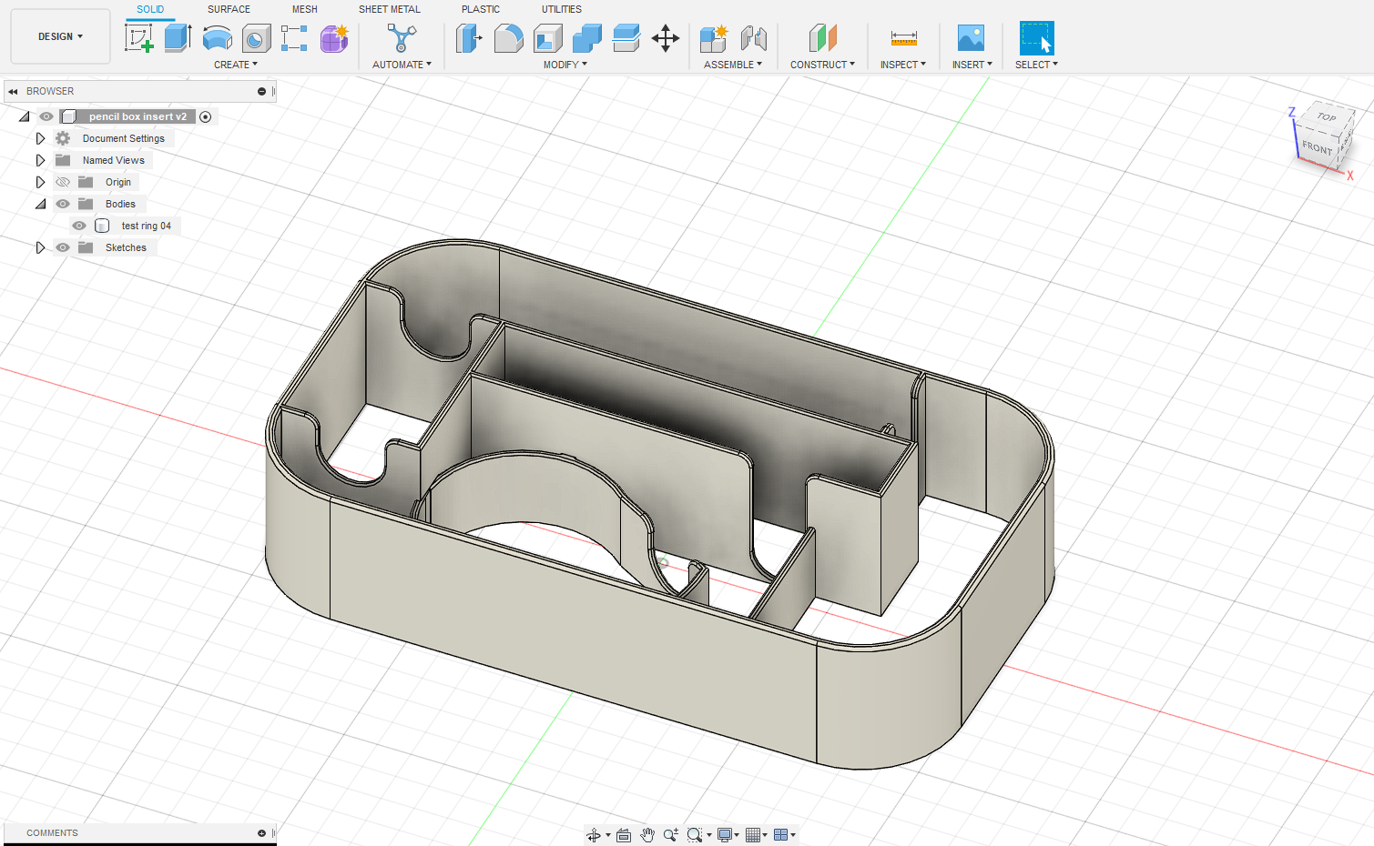Select the Fillet tool in Modify

click(x=508, y=38)
